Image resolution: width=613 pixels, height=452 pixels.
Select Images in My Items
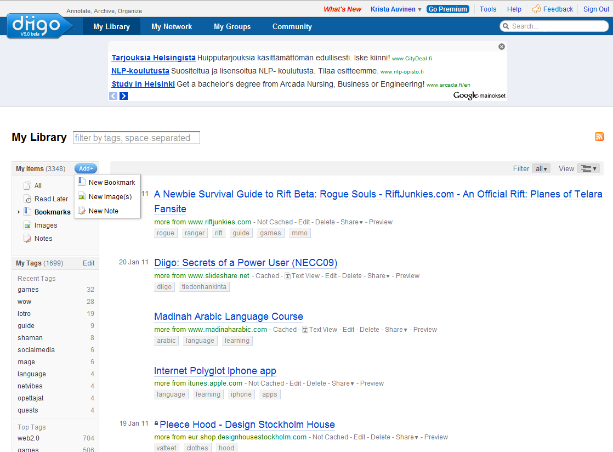[46, 225]
